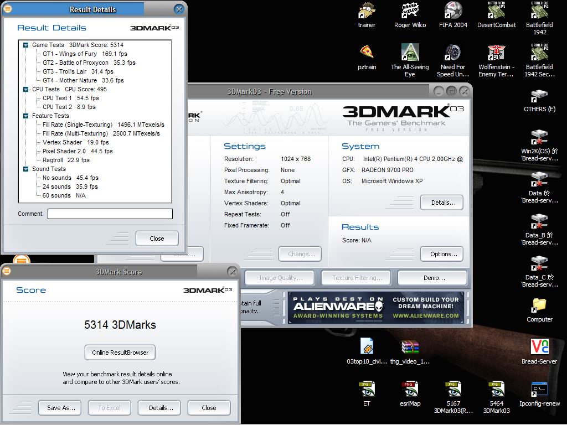Open the Data_C network drive icon
Image resolution: width=567 pixels, height=425 pixels.
(539, 272)
